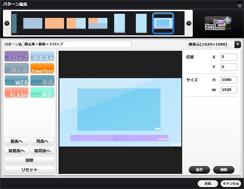
Task: Insert a 動画 video element
Action: pyautogui.click(x=42, y=80)
